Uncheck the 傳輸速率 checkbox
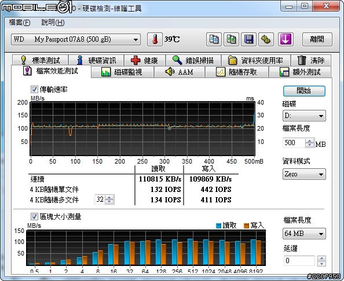 point(34,90)
